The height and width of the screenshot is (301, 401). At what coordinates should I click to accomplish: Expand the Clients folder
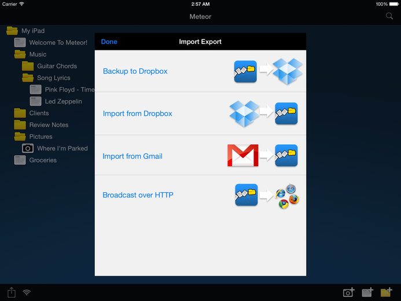point(31,113)
